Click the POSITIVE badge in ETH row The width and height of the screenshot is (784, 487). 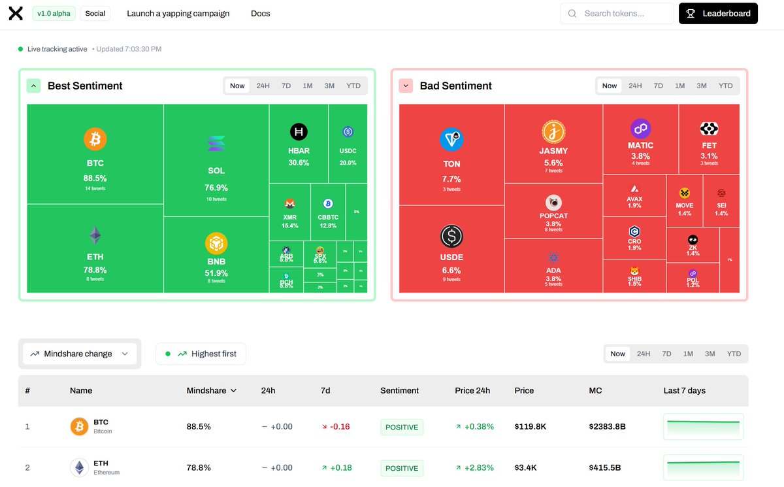click(x=402, y=468)
